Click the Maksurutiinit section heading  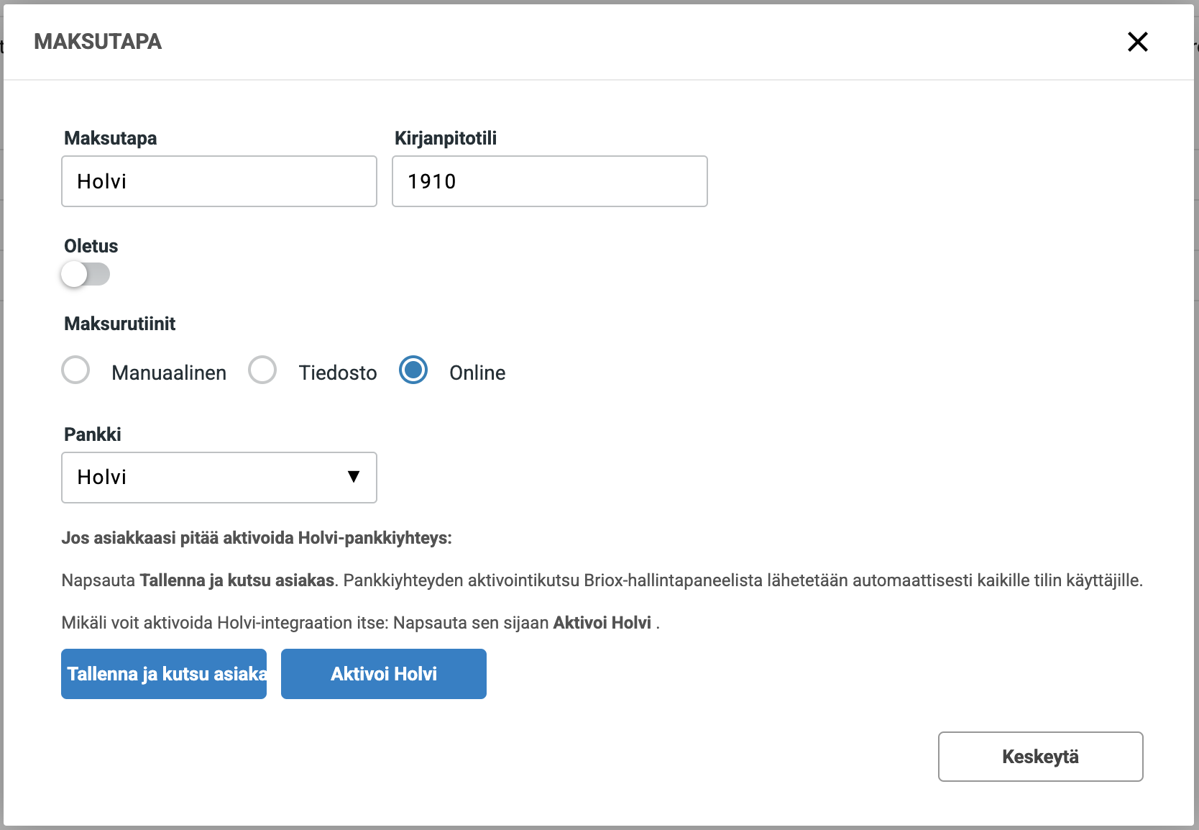pyautogui.click(x=120, y=324)
